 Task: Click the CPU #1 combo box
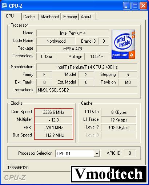[x=78, y=153]
